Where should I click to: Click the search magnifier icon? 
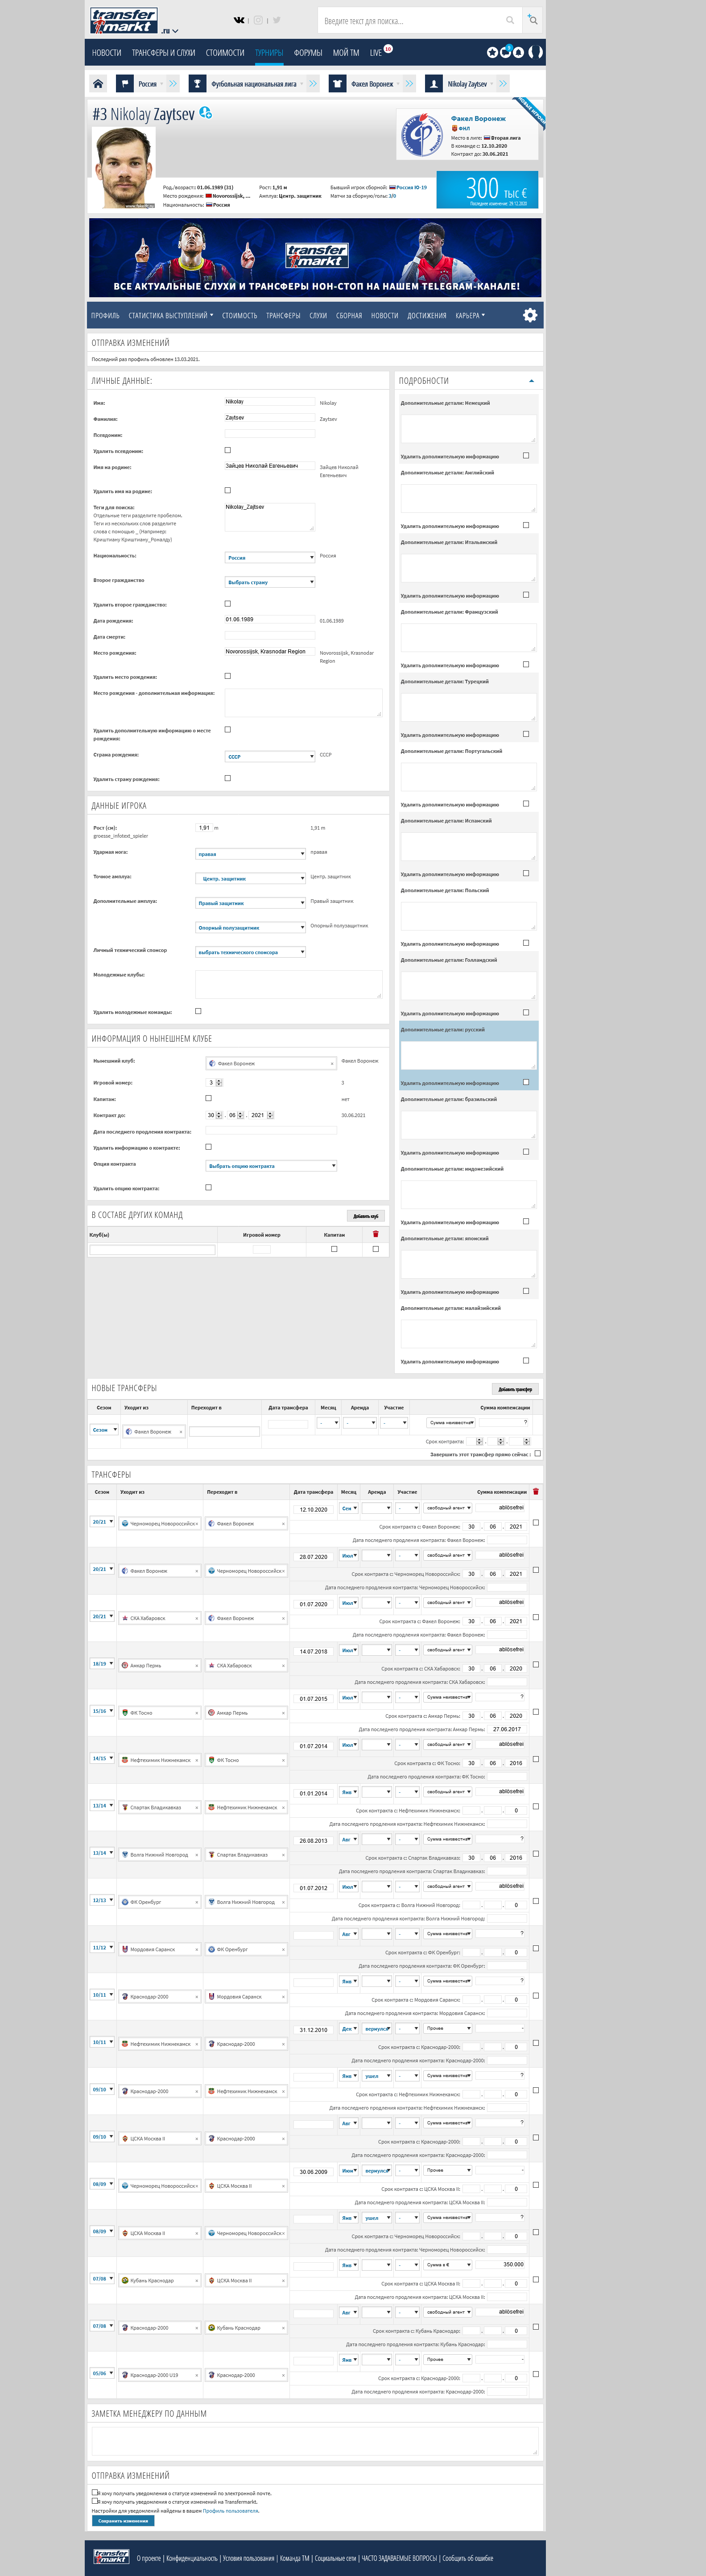coord(510,20)
